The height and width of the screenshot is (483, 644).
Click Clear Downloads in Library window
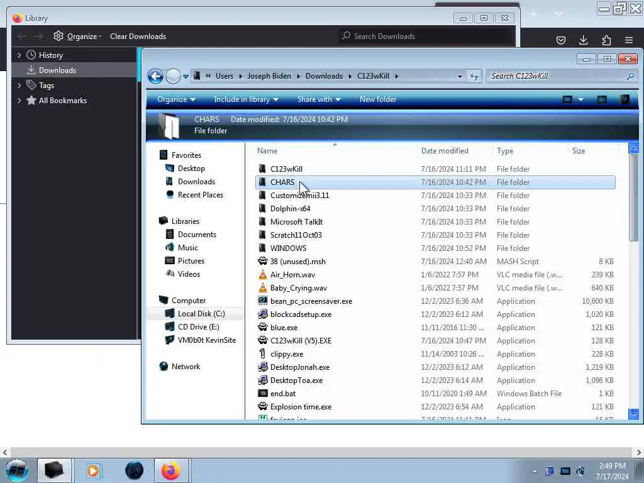[138, 36]
